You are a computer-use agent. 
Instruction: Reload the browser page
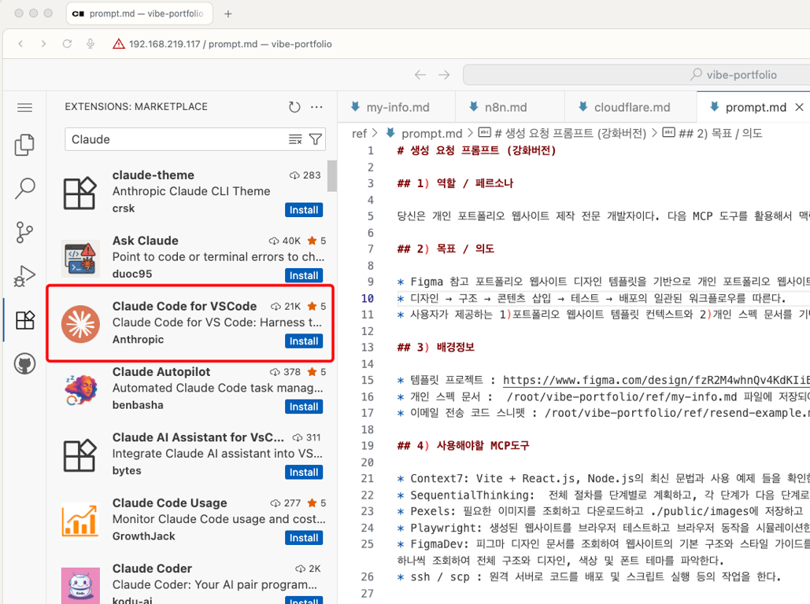coord(67,44)
